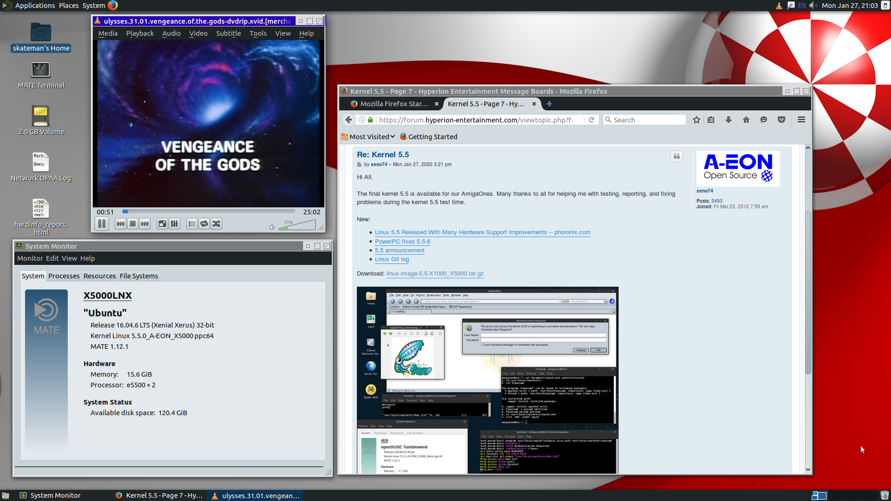
Task: Launch Firefox from top panel icon
Action: (113, 6)
